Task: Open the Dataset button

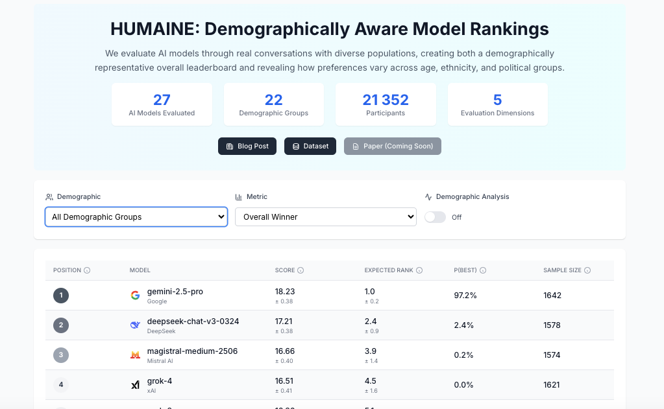Action: click(x=310, y=146)
